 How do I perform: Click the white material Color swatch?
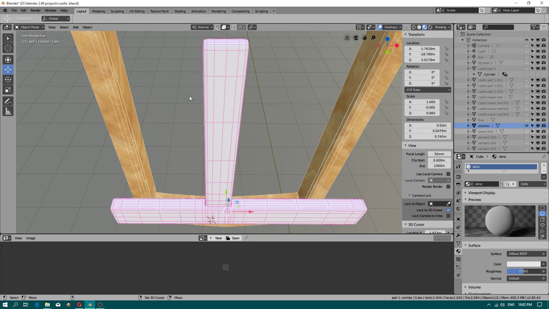[524, 264]
